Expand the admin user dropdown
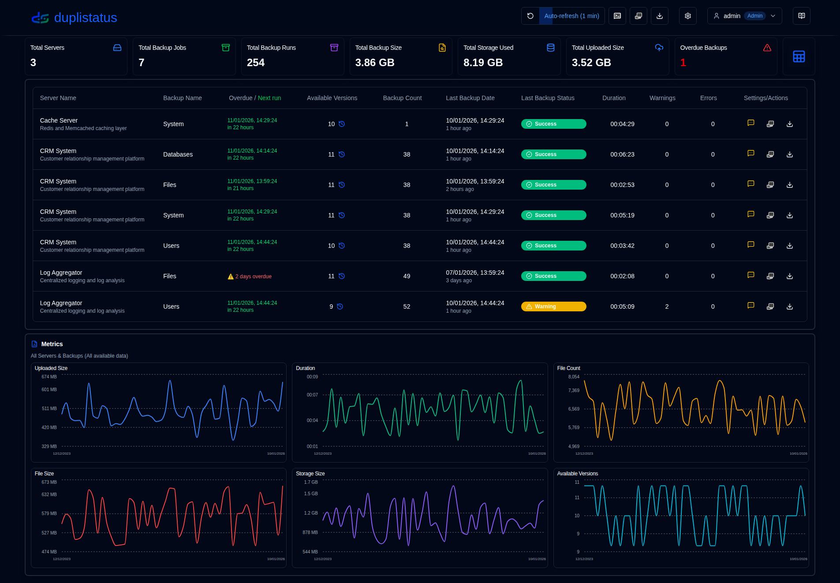The width and height of the screenshot is (840, 583). point(744,16)
